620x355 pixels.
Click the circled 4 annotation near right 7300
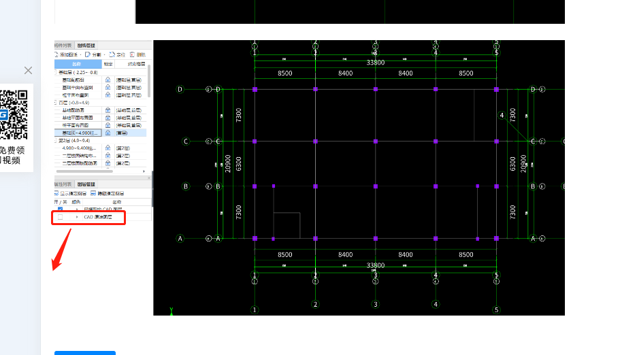[x=502, y=116]
